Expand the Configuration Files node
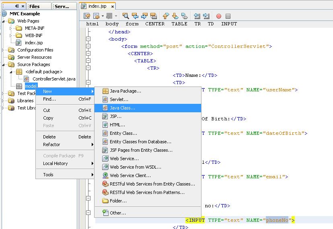This screenshot has height=229, width=333. coord(3,50)
